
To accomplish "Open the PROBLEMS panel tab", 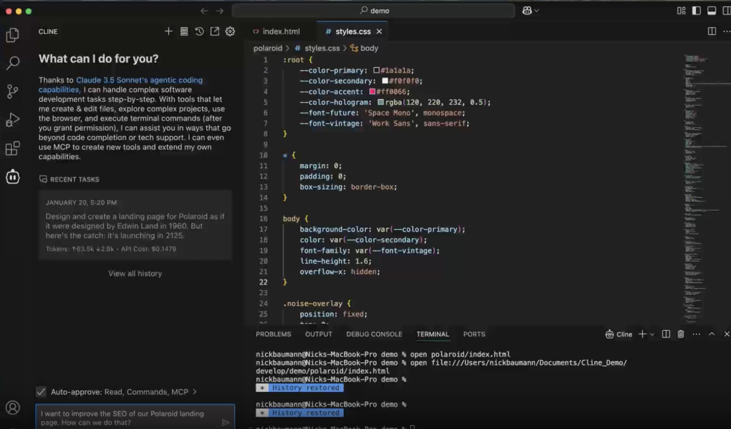I will 273,334.
